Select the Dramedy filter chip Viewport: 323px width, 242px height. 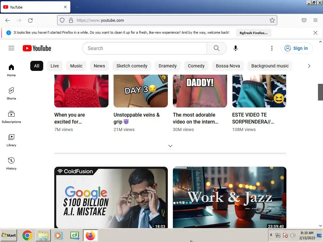pyautogui.click(x=168, y=66)
